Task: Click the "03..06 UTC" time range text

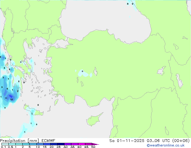Action: click(x=158, y=141)
